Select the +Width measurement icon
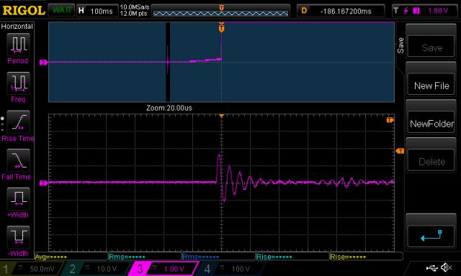The width and height of the screenshot is (461, 276). click(18, 198)
